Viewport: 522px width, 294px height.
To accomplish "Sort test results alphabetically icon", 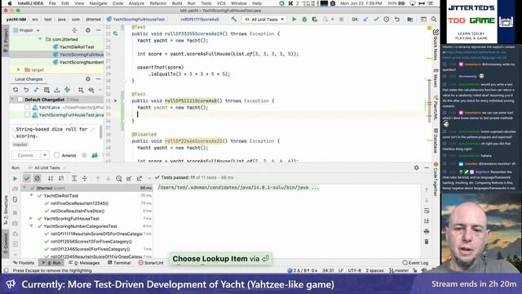I will click(51, 179).
